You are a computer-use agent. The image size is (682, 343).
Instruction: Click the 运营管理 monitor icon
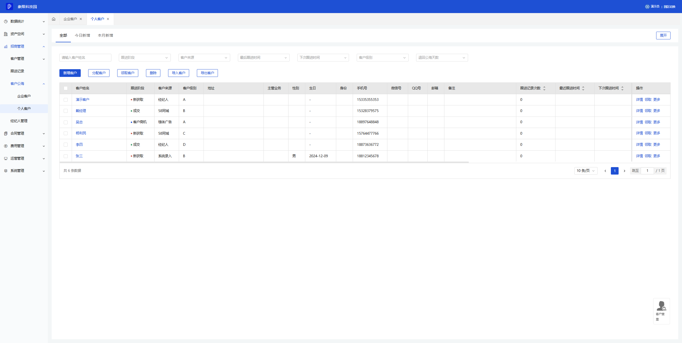coord(6,159)
